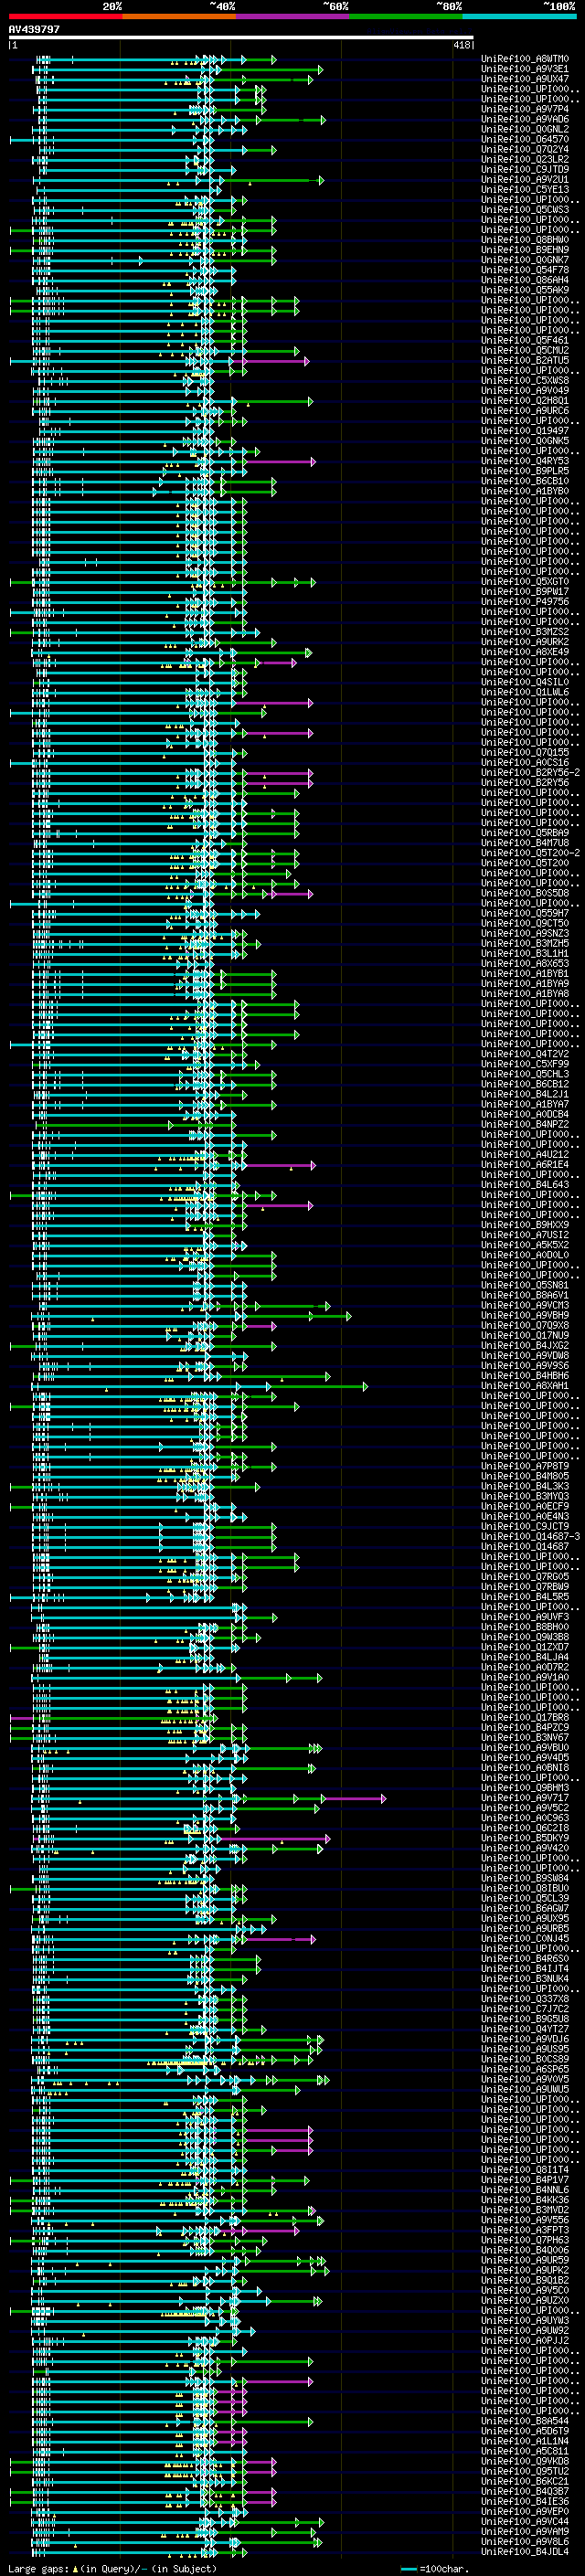This screenshot has height=2576, width=585.
Task: Click the UniRef100_Q7RG05 entry
Action: pos(525,1577)
